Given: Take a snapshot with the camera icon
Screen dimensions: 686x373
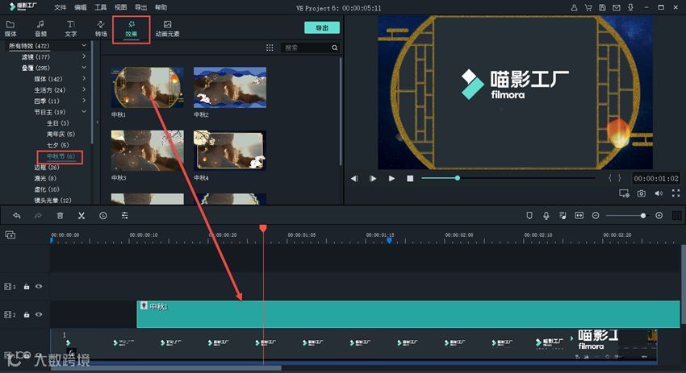Looking at the screenshot, I should coord(642,193).
